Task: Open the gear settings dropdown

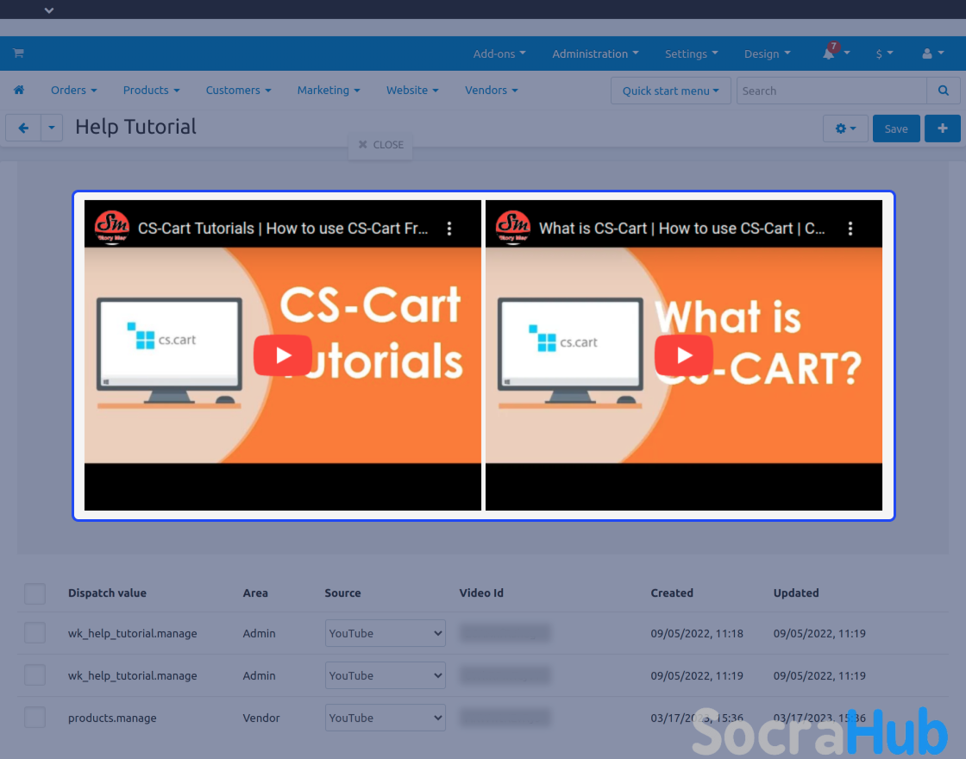Action: point(845,129)
